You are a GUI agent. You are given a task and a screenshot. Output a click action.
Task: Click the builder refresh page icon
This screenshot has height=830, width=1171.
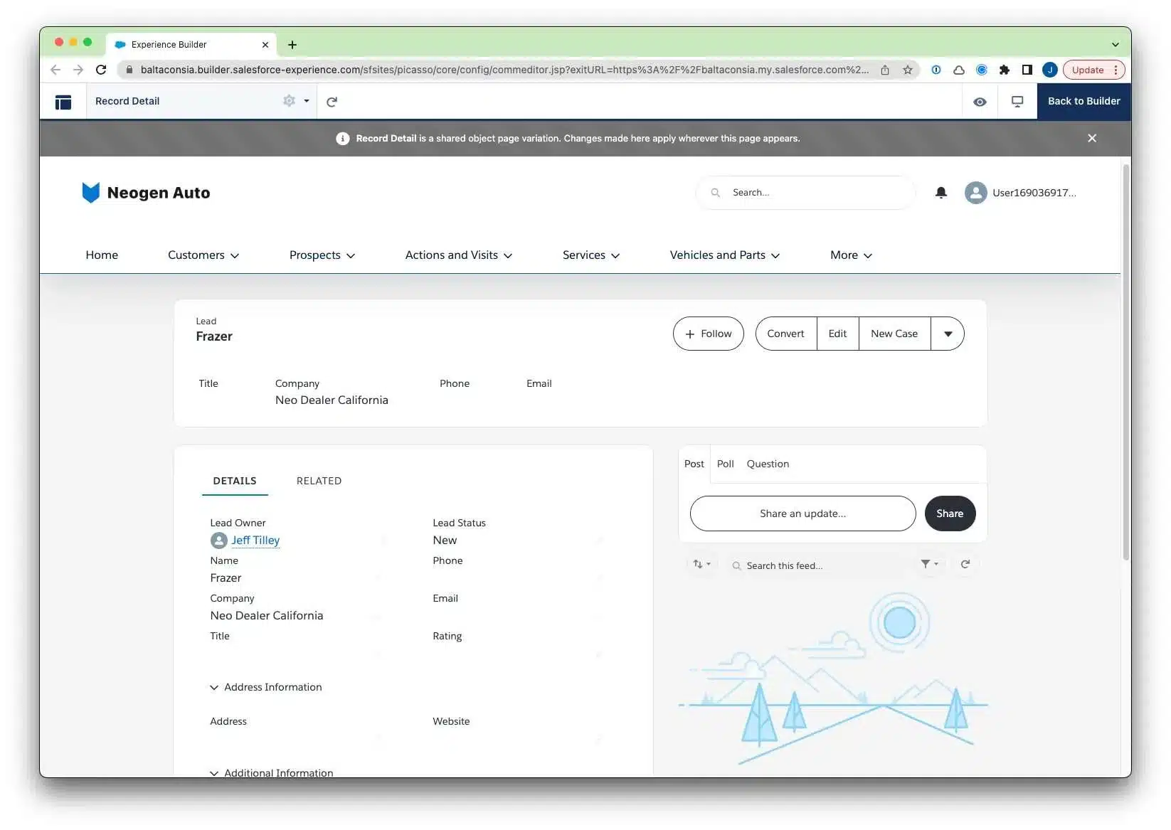tap(332, 102)
